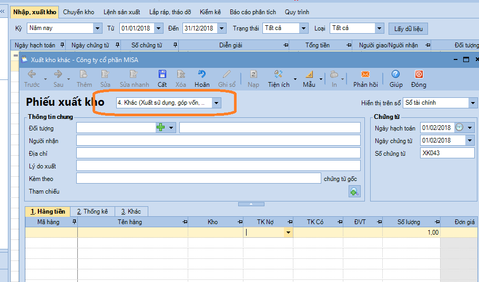
Task: Open the 3. Khác tab
Action: pyautogui.click(x=131, y=211)
